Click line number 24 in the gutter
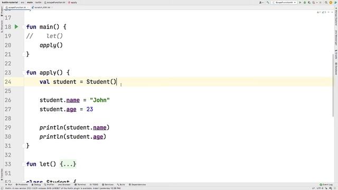Screen dimensions: 338x190 pos(8,82)
